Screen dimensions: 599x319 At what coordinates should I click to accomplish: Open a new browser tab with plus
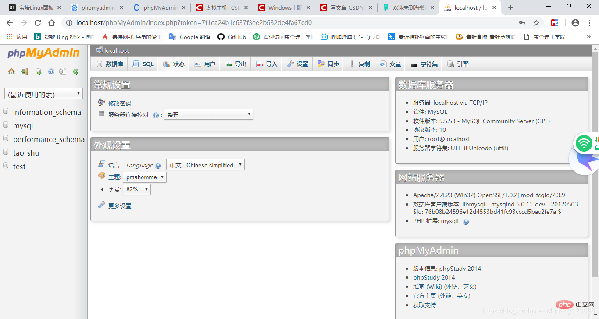coord(511,7)
